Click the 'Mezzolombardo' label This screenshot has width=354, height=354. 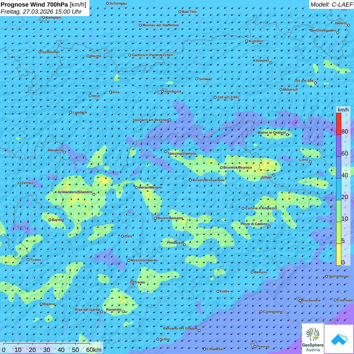tap(144, 260)
